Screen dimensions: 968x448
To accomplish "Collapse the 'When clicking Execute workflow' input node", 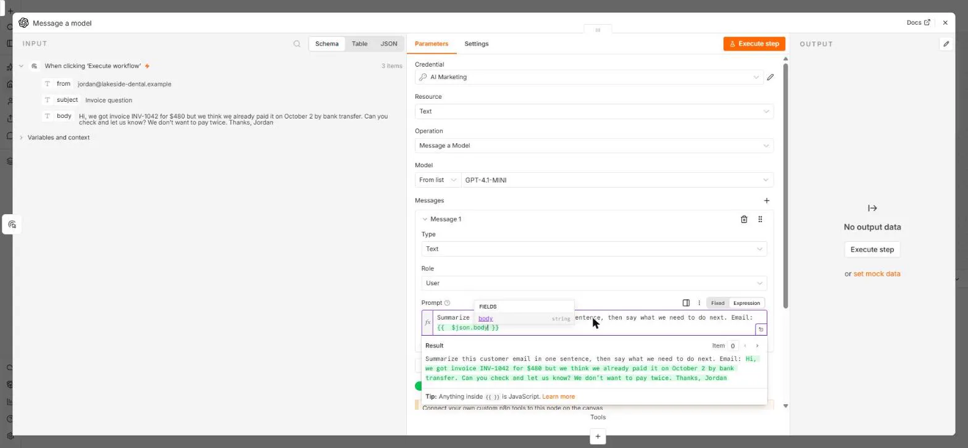I will (22, 66).
